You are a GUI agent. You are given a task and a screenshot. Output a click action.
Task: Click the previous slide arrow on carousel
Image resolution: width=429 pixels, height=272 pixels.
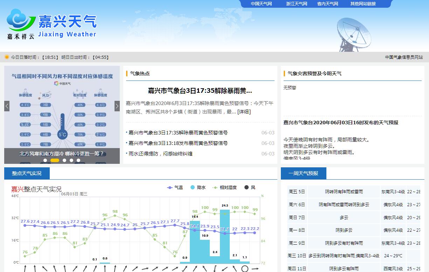pyautogui.click(x=7, y=106)
